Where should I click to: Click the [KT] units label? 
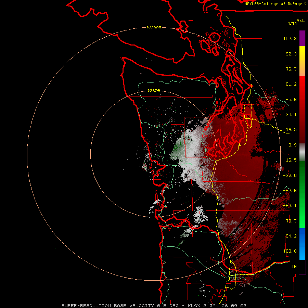click(292, 24)
